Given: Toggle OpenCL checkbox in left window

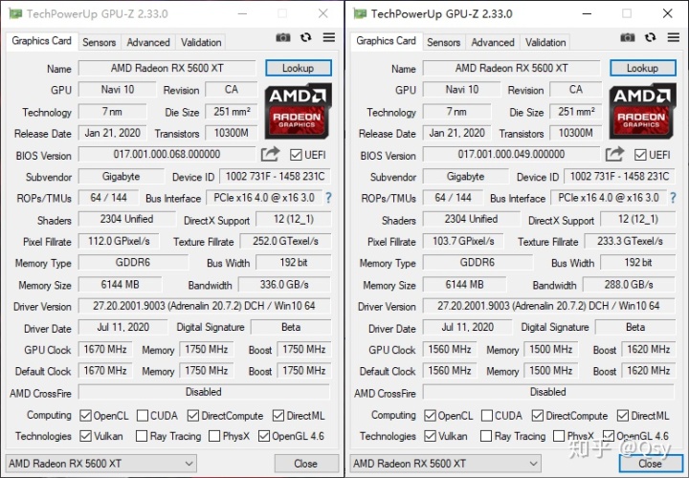Looking at the screenshot, I should (x=86, y=415).
